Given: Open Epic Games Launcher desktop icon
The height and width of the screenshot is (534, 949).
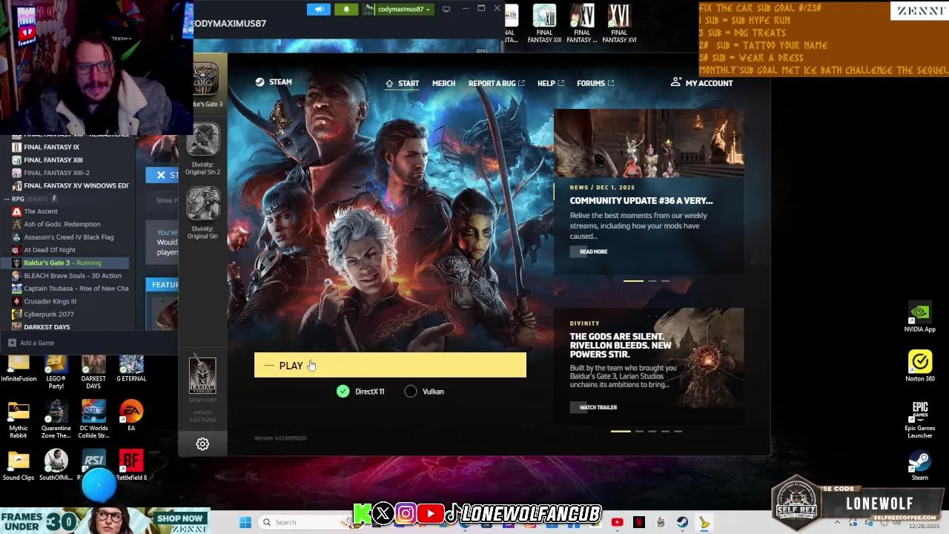Looking at the screenshot, I should [920, 420].
